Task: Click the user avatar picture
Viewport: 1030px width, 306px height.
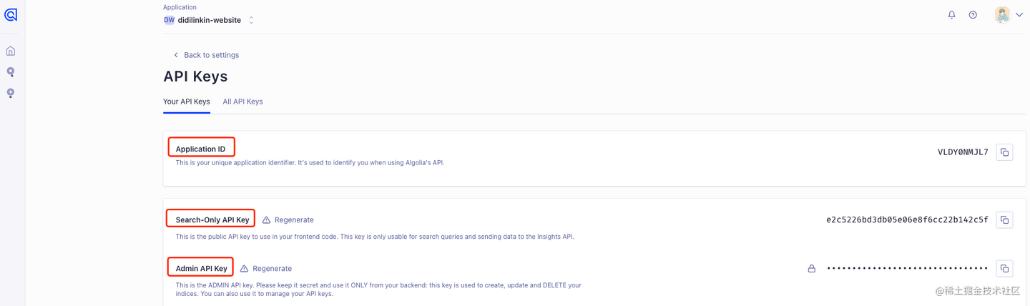Action: click(1002, 14)
